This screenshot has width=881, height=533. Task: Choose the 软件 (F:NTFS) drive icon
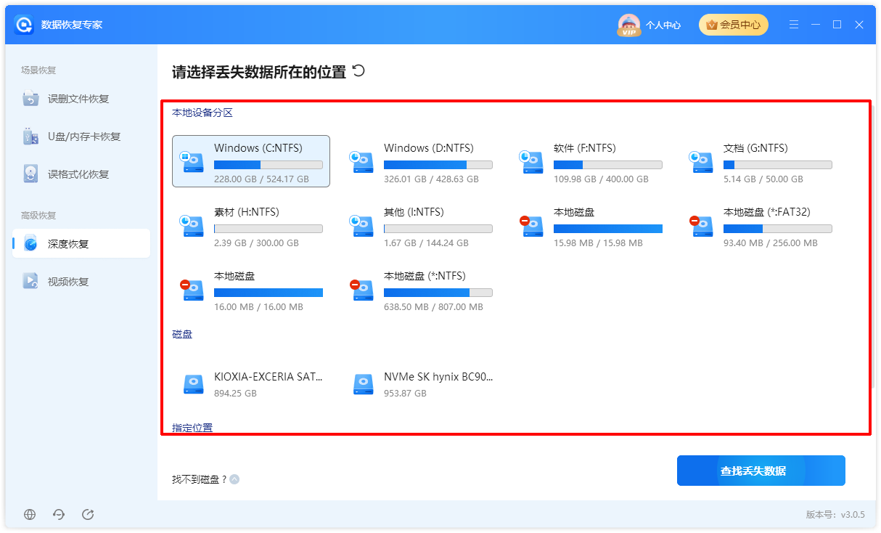click(532, 162)
